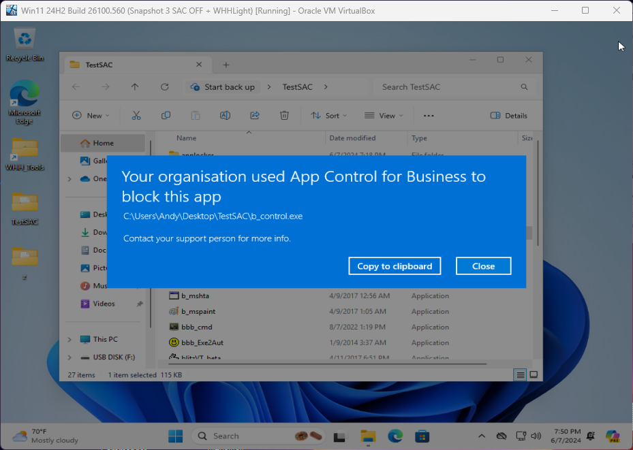Open the See more ellipsis menu

(x=429, y=116)
